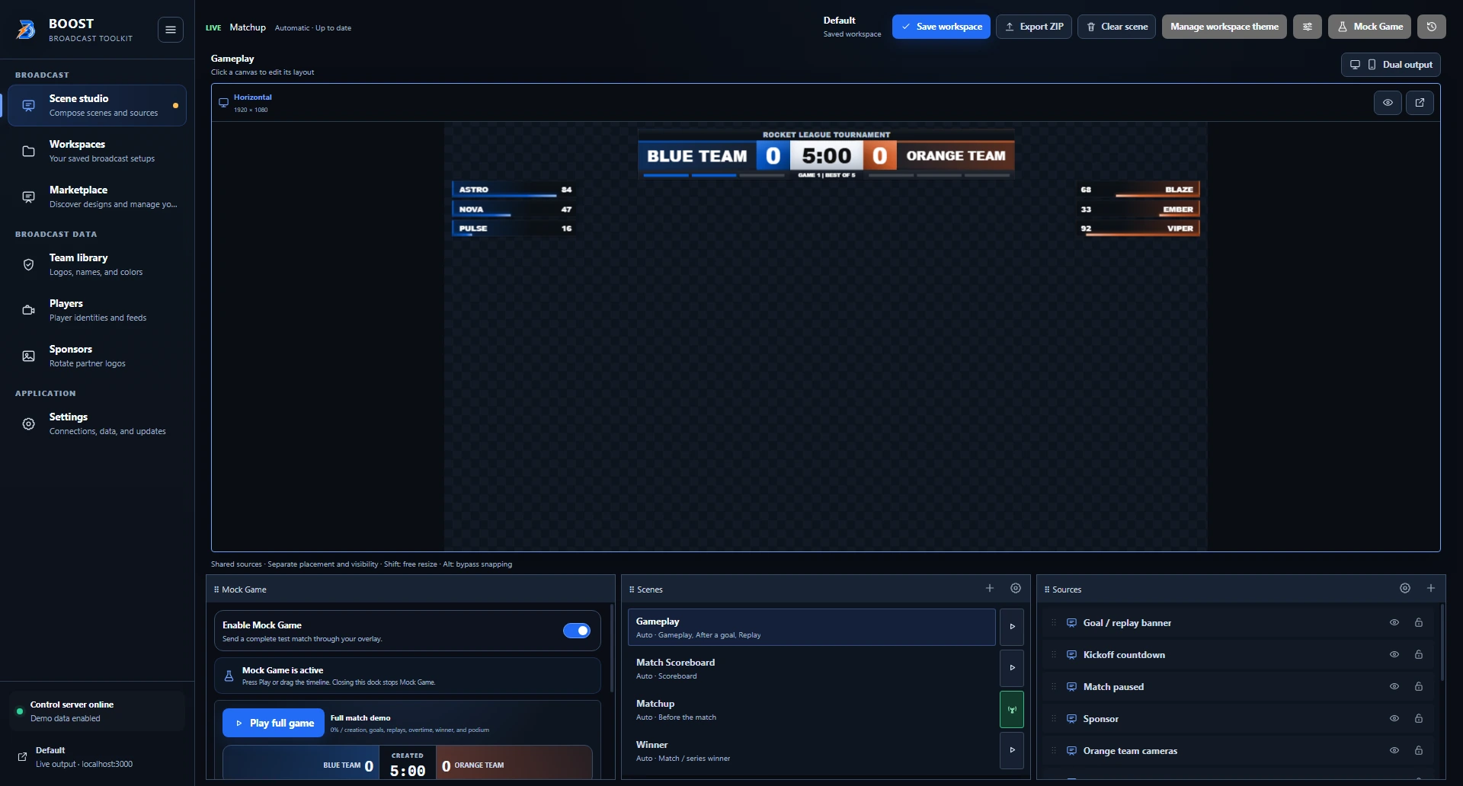Viewport: 1463px width, 786px height.
Task: Switch to Dual output view
Action: (1391, 65)
